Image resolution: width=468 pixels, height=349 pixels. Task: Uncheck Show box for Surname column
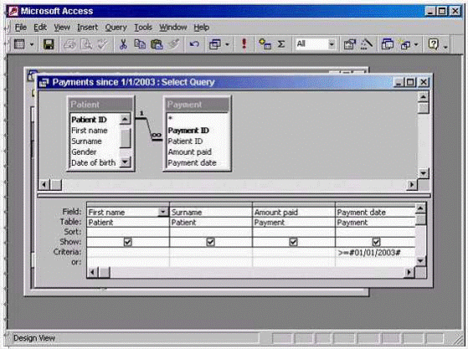(x=210, y=242)
